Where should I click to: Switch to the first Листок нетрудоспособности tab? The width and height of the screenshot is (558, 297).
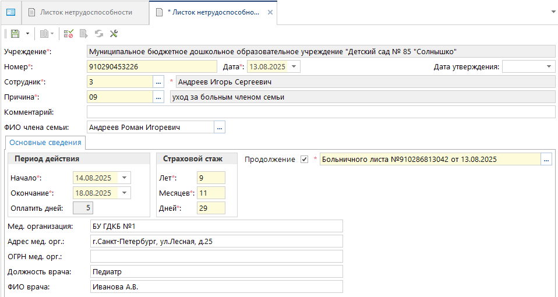[86, 12]
